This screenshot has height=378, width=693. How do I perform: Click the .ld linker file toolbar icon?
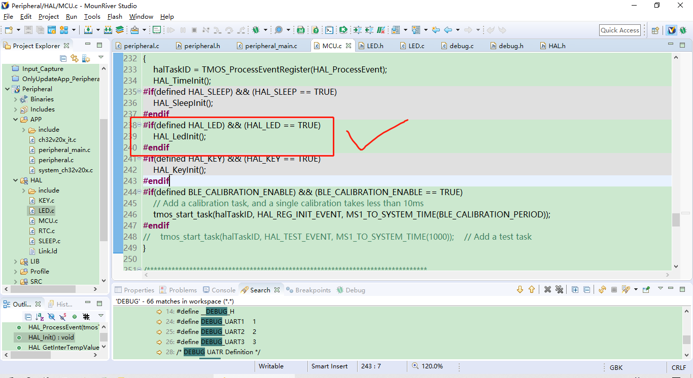(x=300, y=30)
